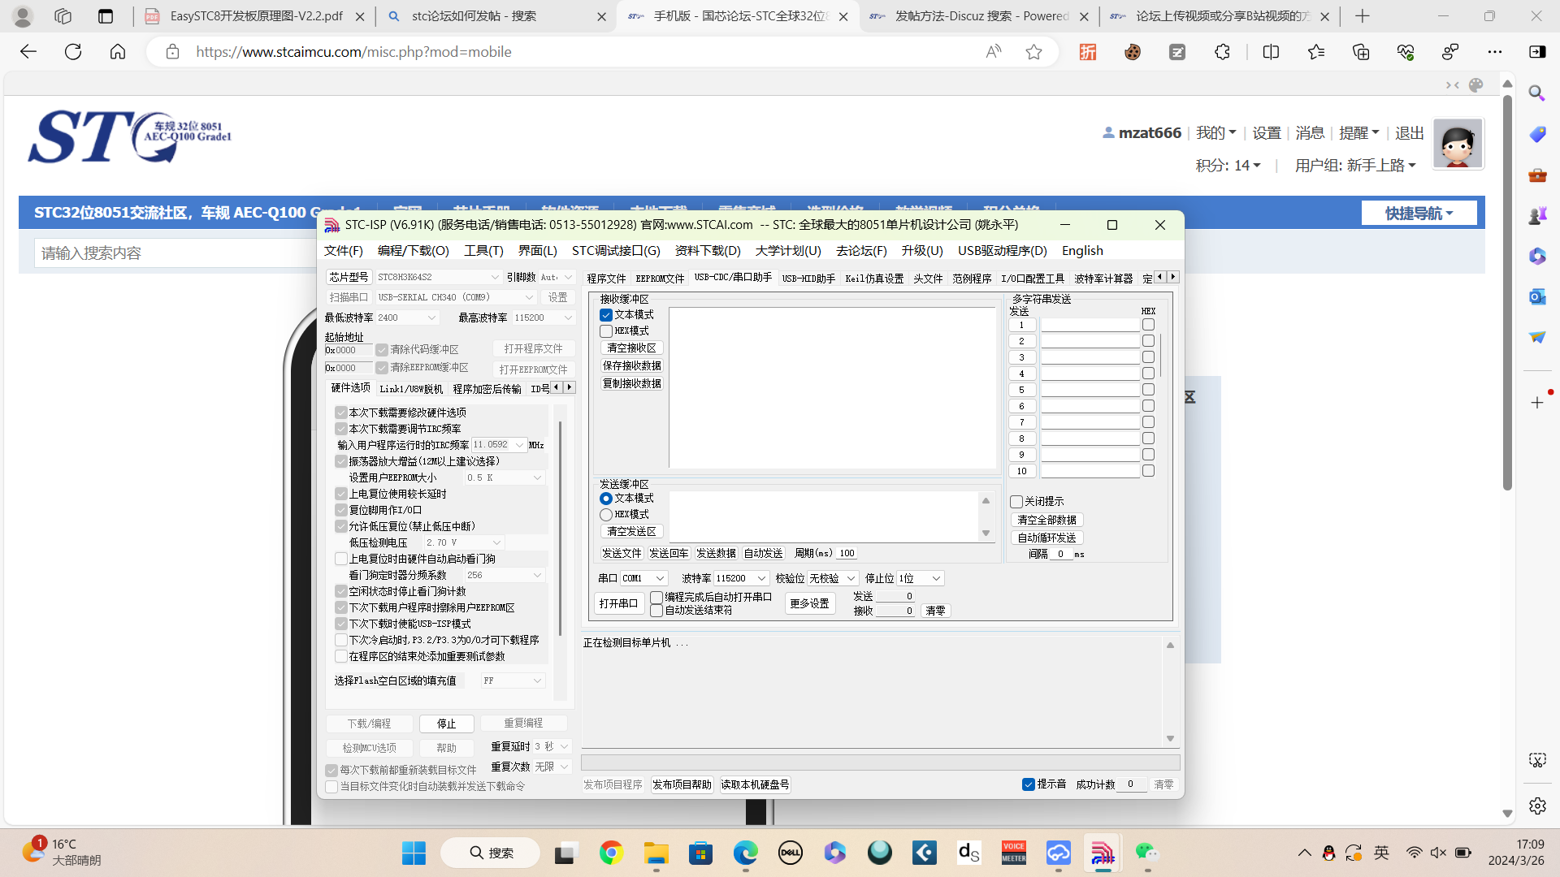This screenshot has width=1560, height=877.
Task: Click hardware options panel scrollbar
Action: pyautogui.click(x=560, y=528)
